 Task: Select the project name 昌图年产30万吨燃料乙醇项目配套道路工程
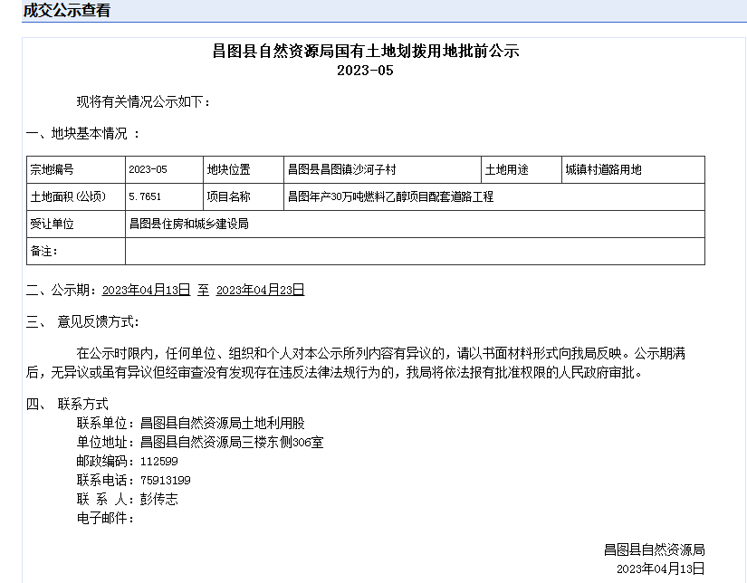pyautogui.click(x=494, y=196)
